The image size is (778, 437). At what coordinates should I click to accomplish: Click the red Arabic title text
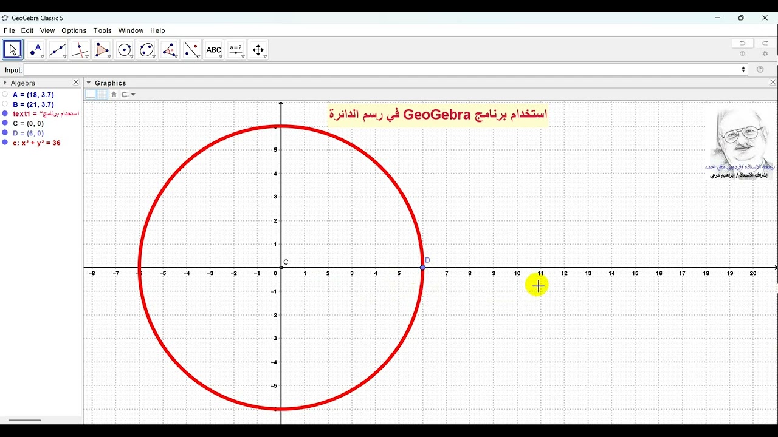coord(438,115)
